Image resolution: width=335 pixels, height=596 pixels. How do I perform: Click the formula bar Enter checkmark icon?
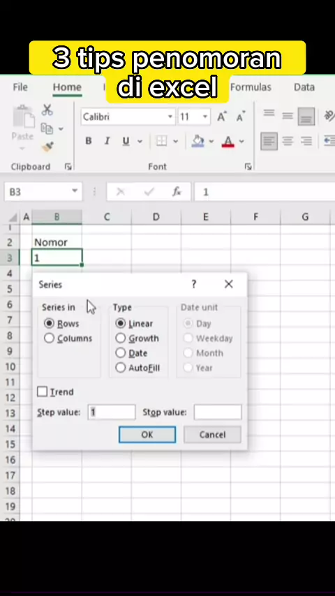coord(149,192)
